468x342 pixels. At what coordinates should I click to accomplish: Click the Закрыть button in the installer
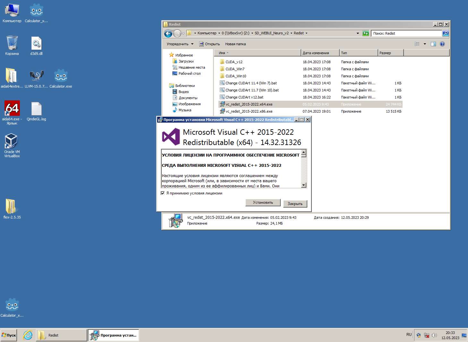pos(295,204)
